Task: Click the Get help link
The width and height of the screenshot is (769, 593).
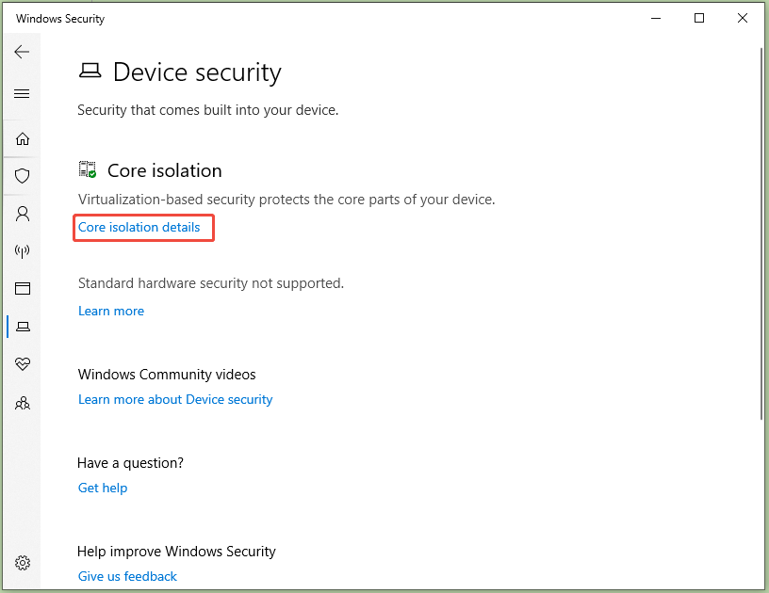Action: [103, 489]
